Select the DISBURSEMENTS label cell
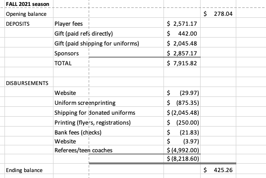The height and width of the screenshot is (178, 266). pos(29,83)
